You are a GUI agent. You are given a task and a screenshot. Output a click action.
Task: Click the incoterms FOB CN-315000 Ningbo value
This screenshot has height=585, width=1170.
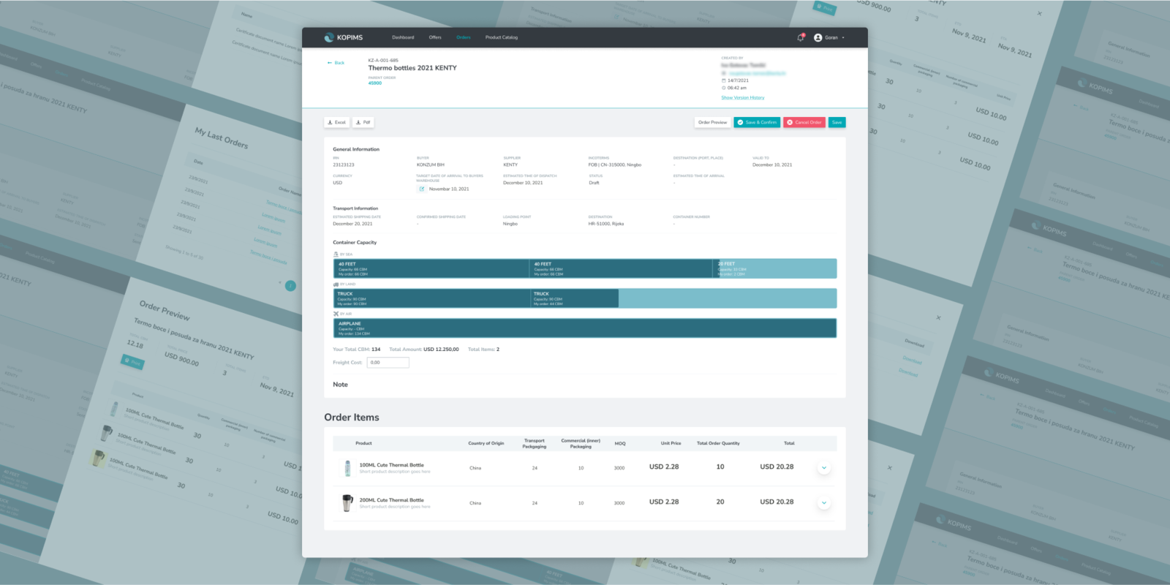(x=615, y=165)
